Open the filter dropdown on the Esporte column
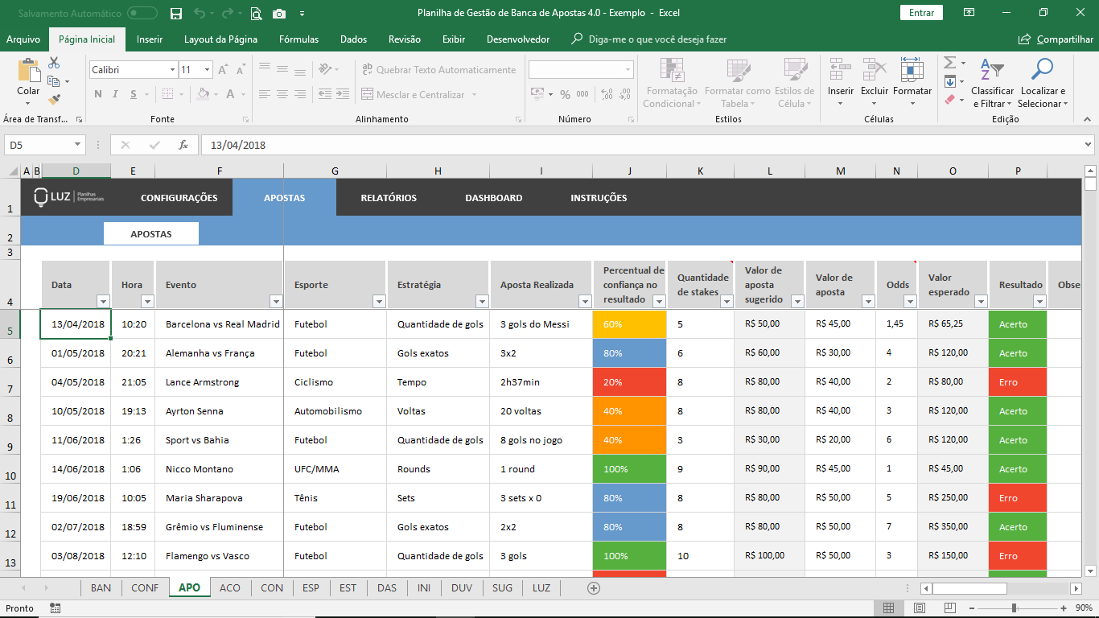 pos(378,300)
